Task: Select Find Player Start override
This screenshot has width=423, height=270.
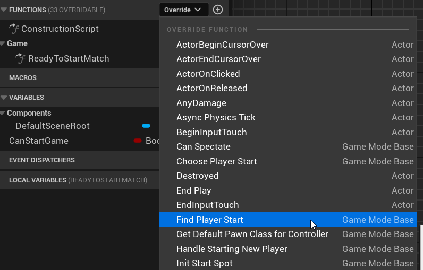Action: click(x=210, y=220)
